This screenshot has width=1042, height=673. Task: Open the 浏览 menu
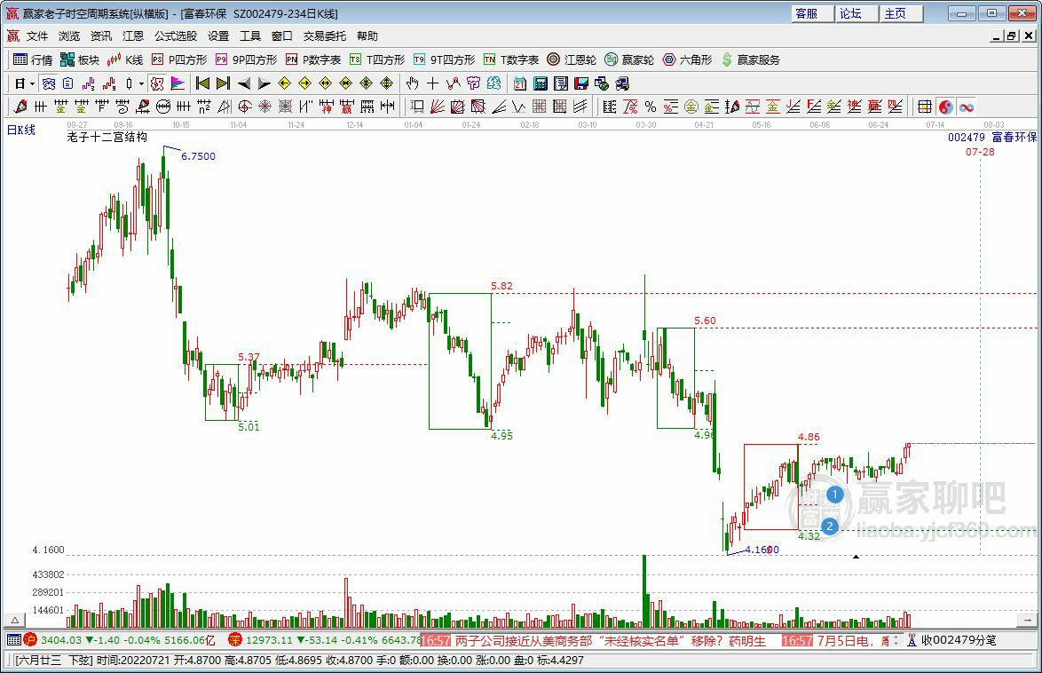pyautogui.click(x=69, y=36)
